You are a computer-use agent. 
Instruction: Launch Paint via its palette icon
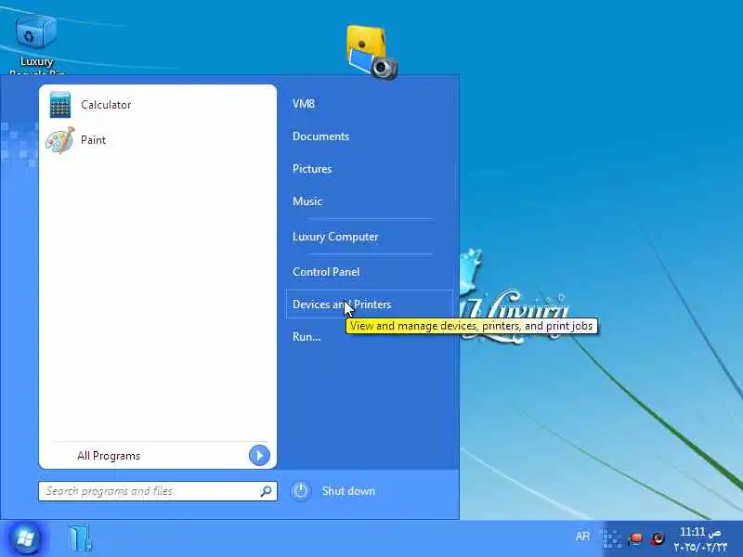click(60, 140)
